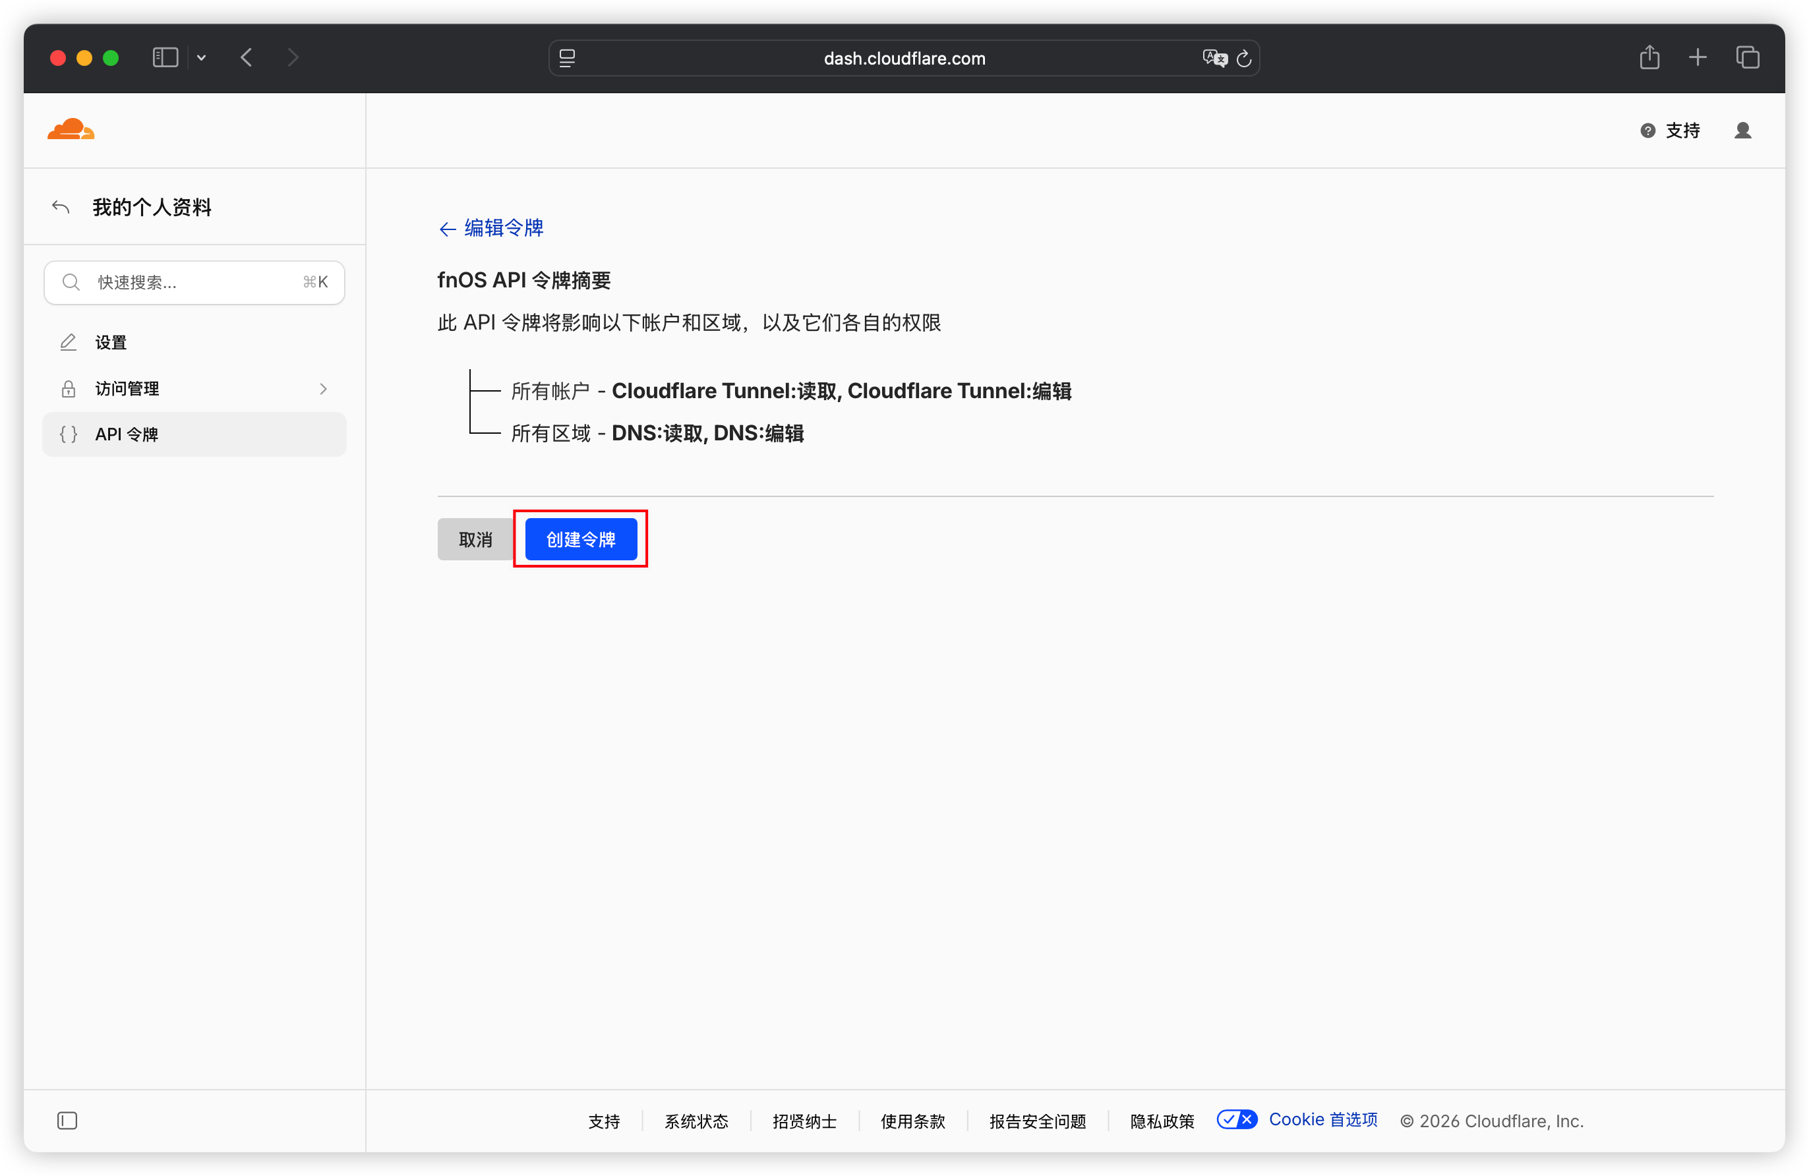This screenshot has width=1809, height=1176.
Task: Open 报告安全问题 footer link
Action: pos(1038,1121)
